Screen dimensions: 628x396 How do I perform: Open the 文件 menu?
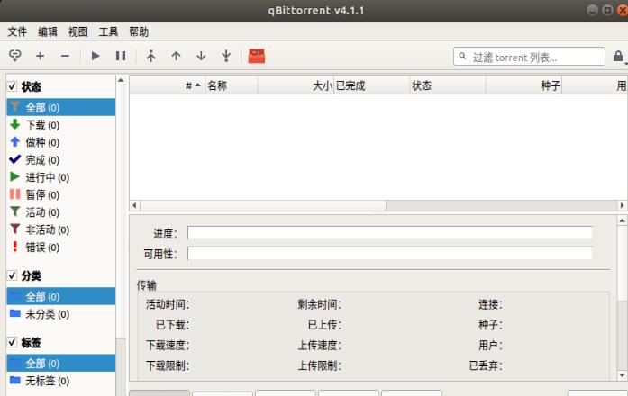click(17, 31)
